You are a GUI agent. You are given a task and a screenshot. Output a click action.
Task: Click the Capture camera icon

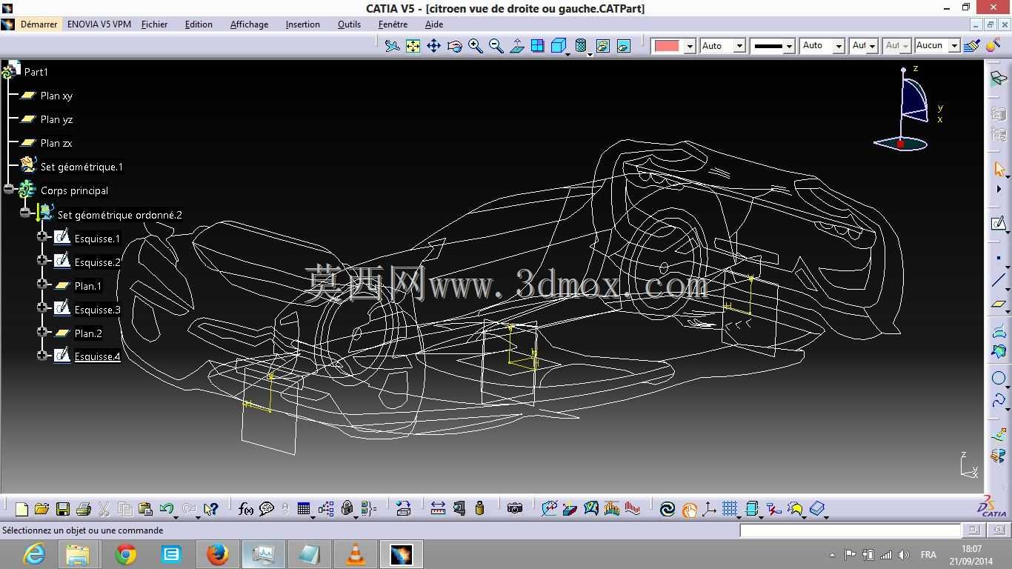pyautogui.click(x=515, y=509)
